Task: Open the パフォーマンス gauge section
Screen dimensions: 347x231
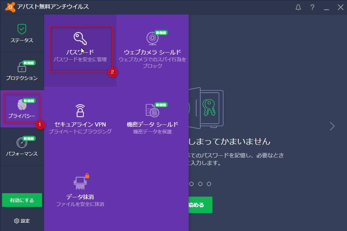Action: 22,146
